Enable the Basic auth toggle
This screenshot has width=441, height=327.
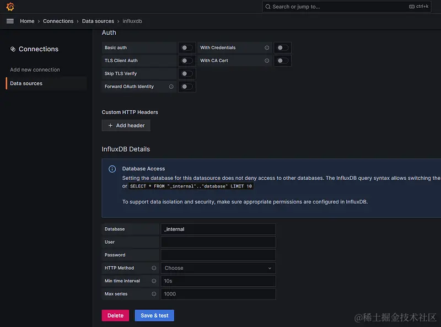187,48
